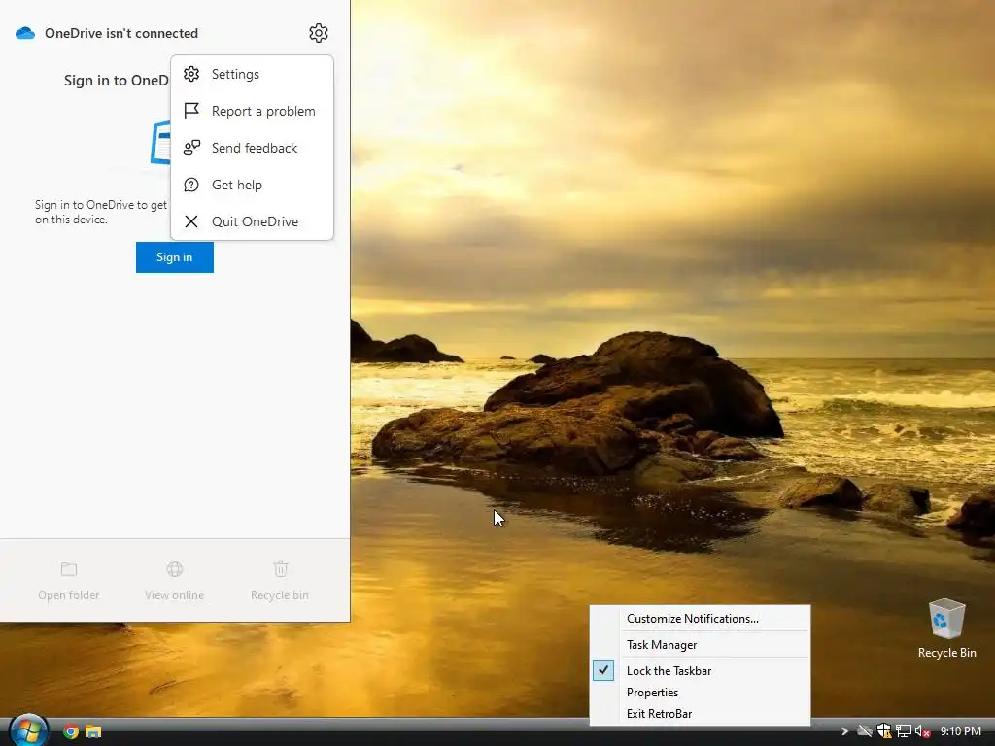The width and height of the screenshot is (995, 746).
Task: Open Windows Security shield tray icon
Action: point(884,731)
